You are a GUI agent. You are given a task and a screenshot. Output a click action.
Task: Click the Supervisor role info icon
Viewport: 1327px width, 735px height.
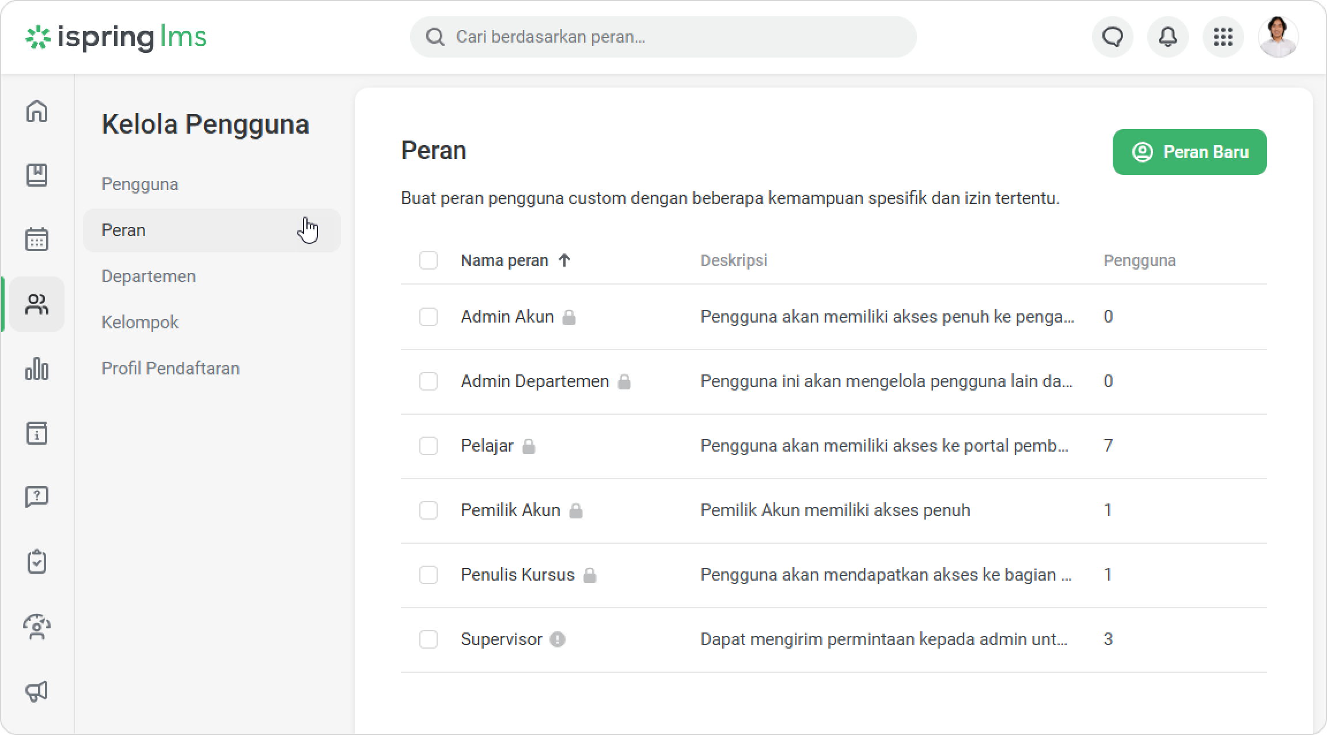(557, 639)
